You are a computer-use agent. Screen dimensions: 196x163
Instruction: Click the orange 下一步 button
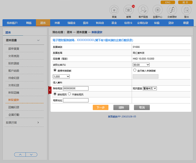click(x=100, y=108)
